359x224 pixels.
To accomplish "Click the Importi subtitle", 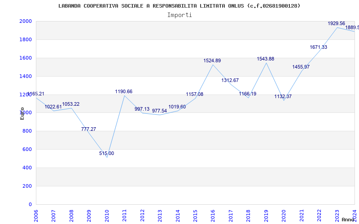I will (x=179, y=15).
